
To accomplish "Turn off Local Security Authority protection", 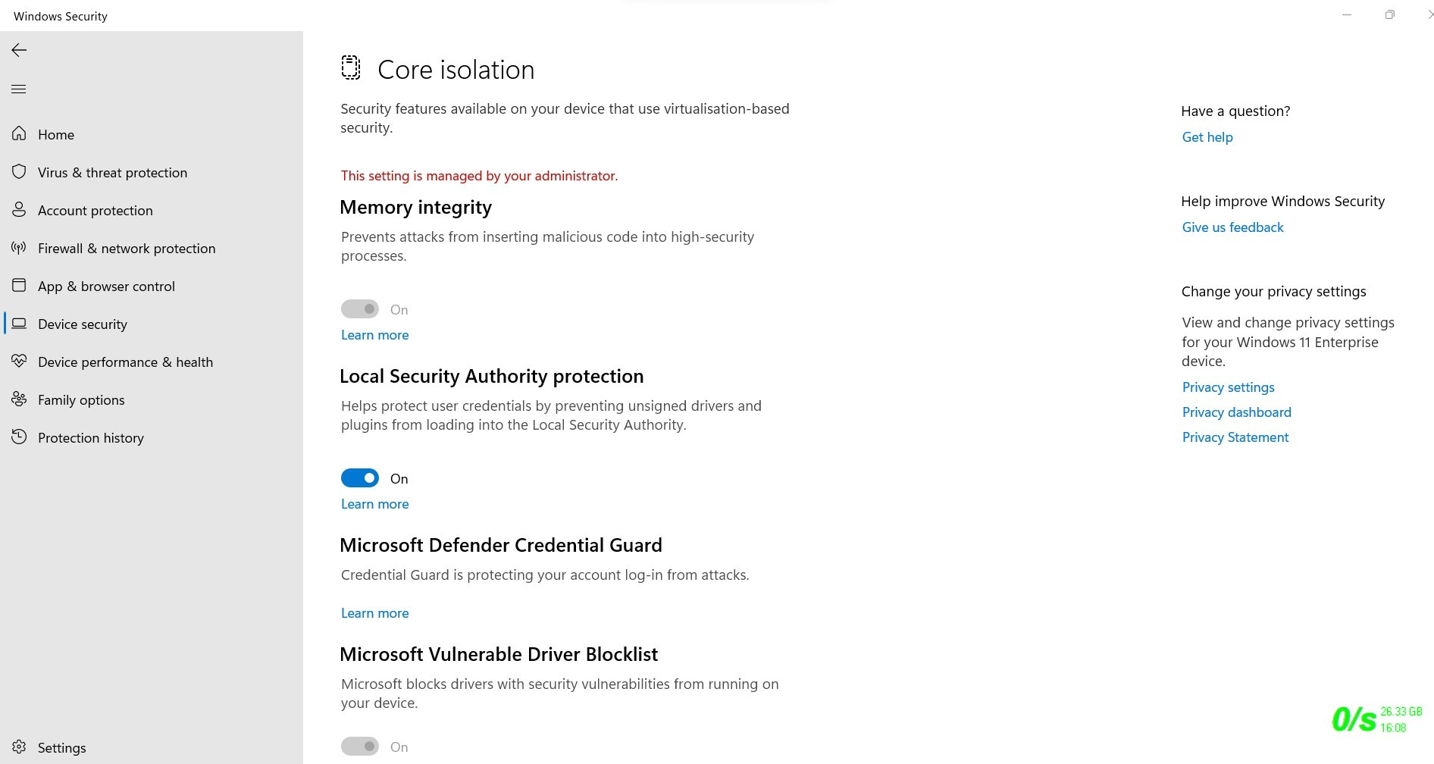I will coord(360,478).
